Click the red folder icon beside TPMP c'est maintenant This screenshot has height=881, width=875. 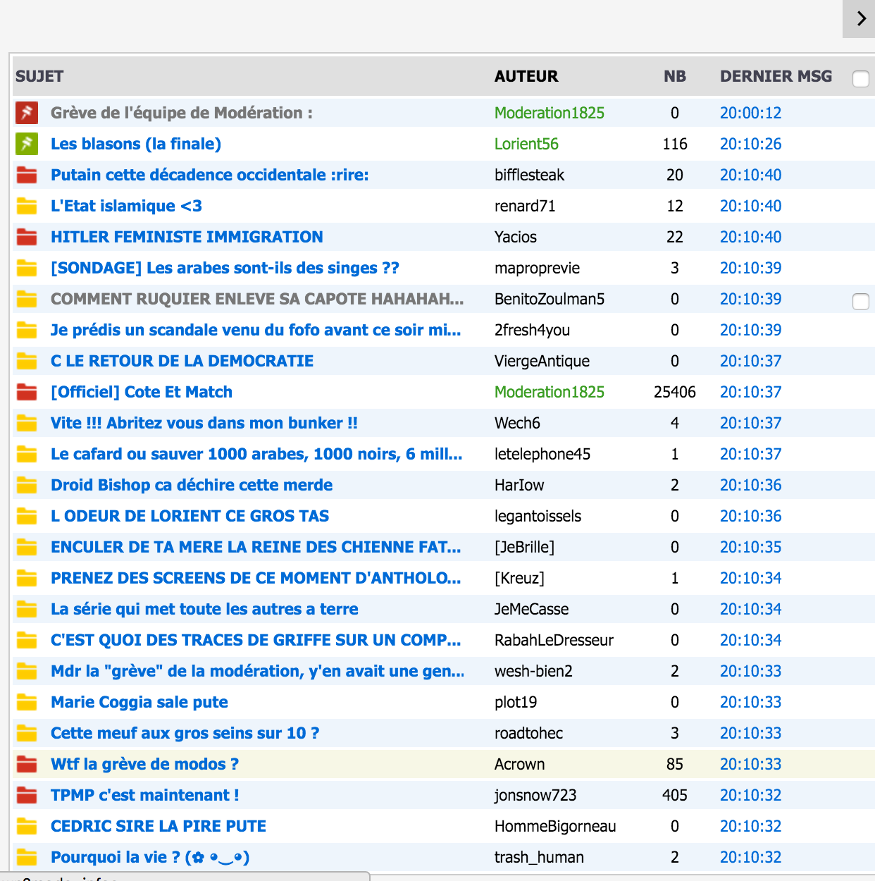pyautogui.click(x=27, y=795)
